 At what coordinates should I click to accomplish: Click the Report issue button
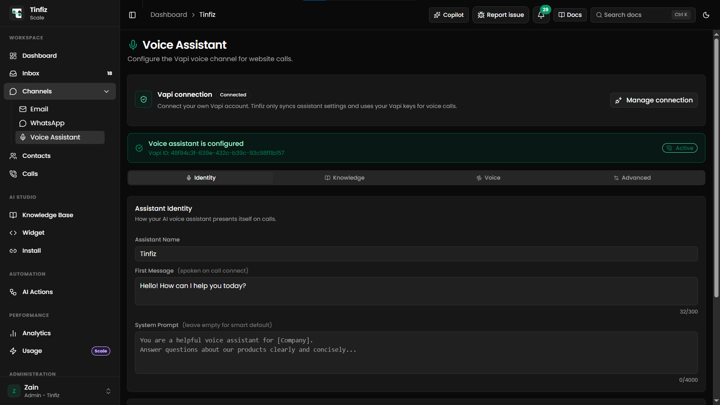click(501, 15)
